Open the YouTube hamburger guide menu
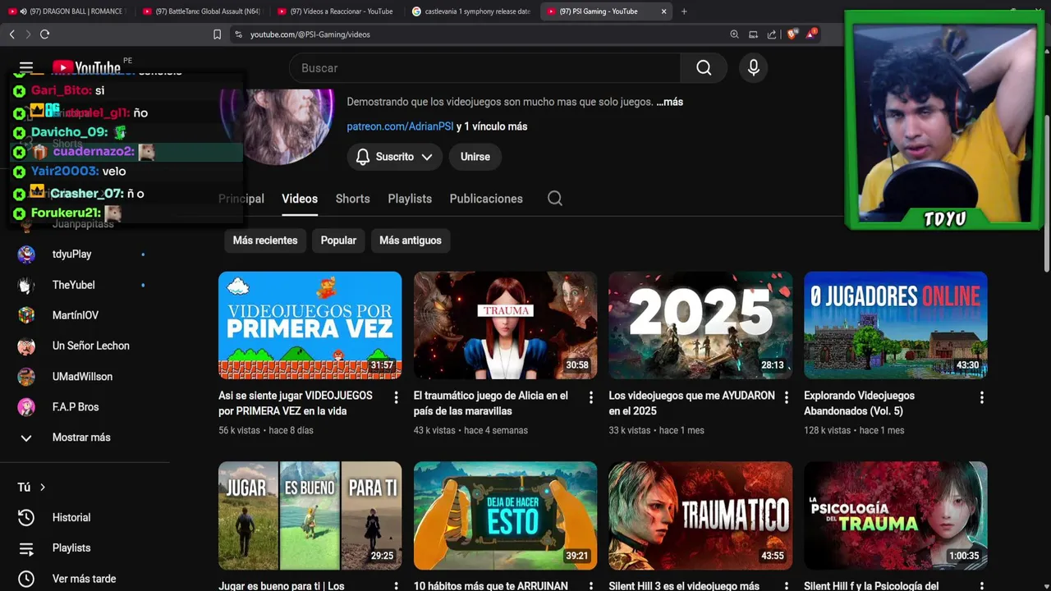1051x591 pixels. 26,67
